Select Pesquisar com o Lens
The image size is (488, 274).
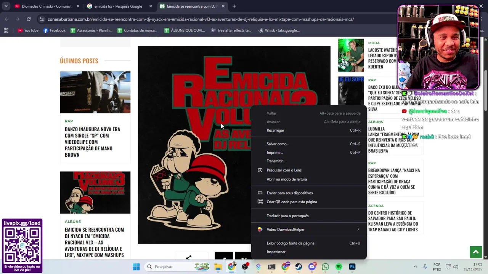pos(309,170)
